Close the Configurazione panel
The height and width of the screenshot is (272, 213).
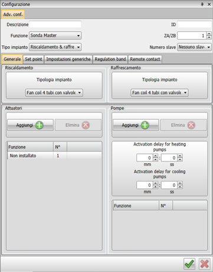(x=209, y=4)
